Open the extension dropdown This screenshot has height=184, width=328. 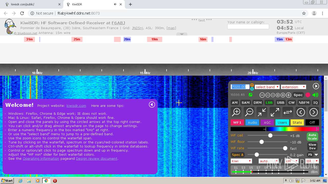click(293, 87)
